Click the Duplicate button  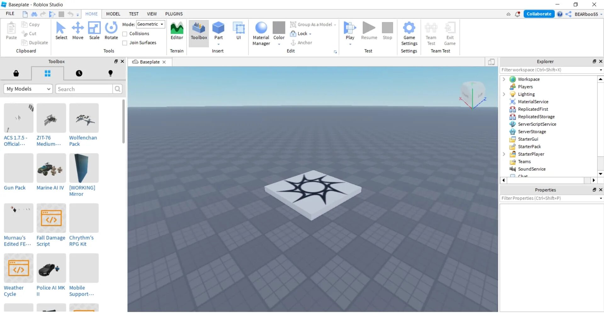(35, 43)
